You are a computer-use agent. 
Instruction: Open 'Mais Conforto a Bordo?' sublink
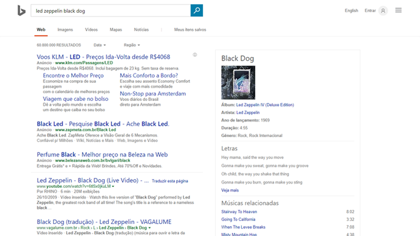(149, 76)
